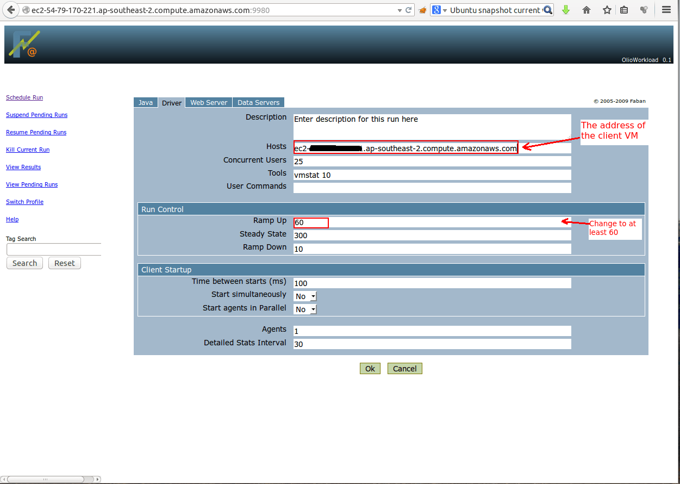
Task: Open the View Results link
Action: (23, 167)
